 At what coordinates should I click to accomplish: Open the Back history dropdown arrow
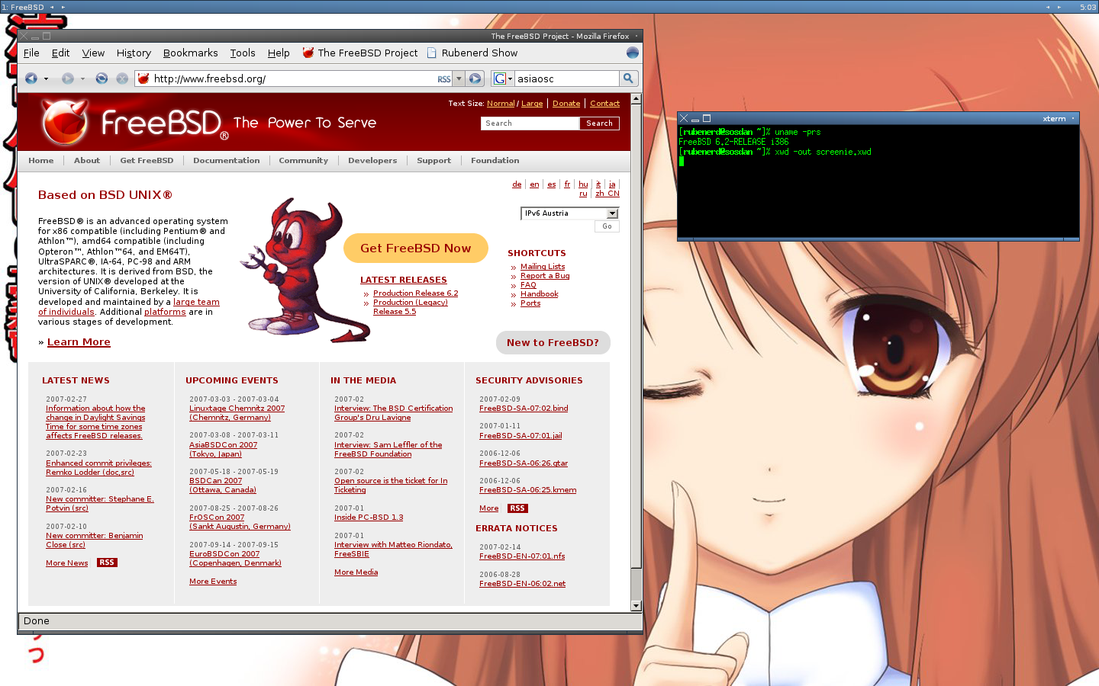click(46, 79)
